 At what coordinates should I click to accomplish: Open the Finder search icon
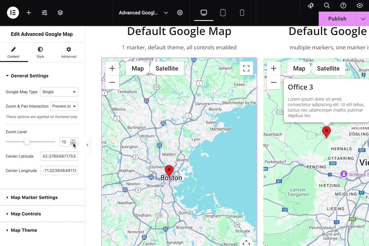coord(327,6)
